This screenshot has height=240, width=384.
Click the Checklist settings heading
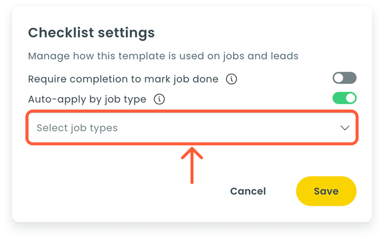click(91, 33)
